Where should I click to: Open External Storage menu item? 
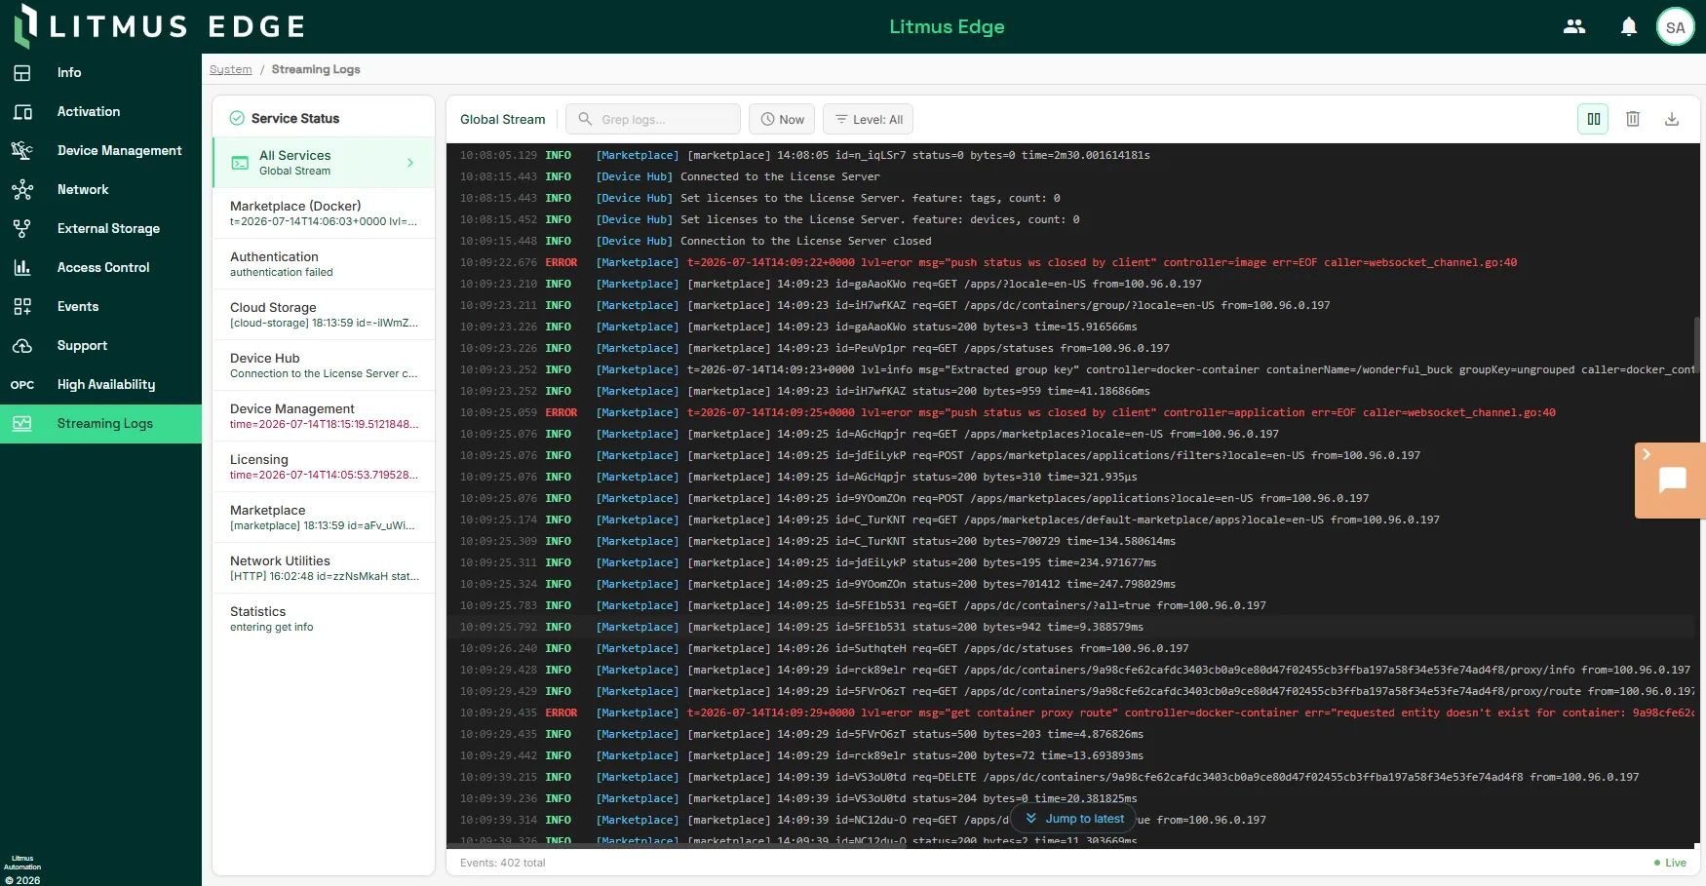click(101, 229)
